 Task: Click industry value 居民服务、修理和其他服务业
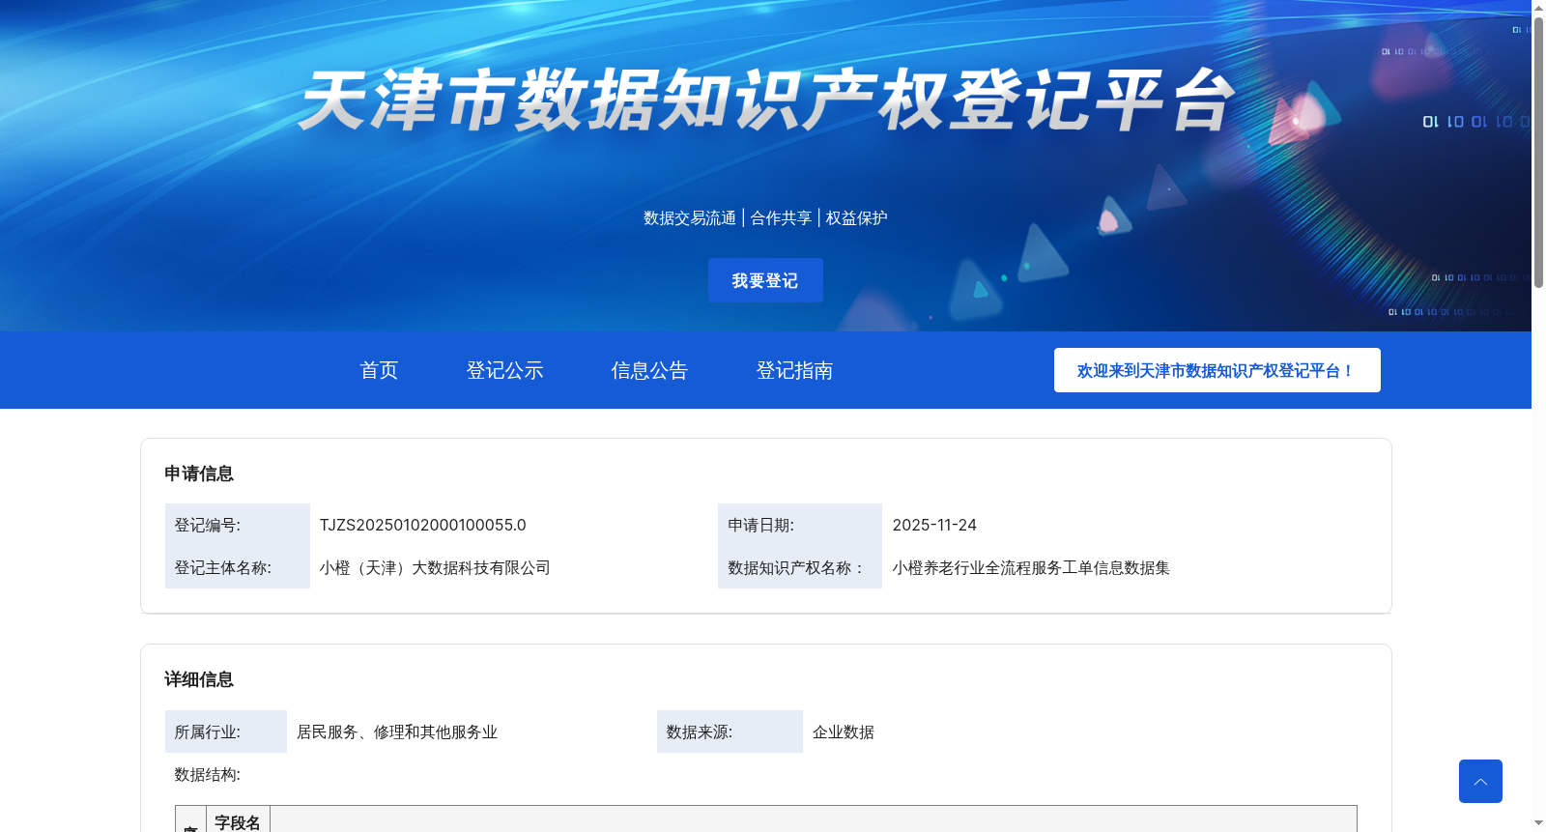(x=397, y=732)
